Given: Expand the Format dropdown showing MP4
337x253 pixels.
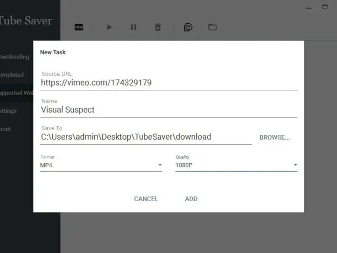Looking at the screenshot, I should coord(101,165).
